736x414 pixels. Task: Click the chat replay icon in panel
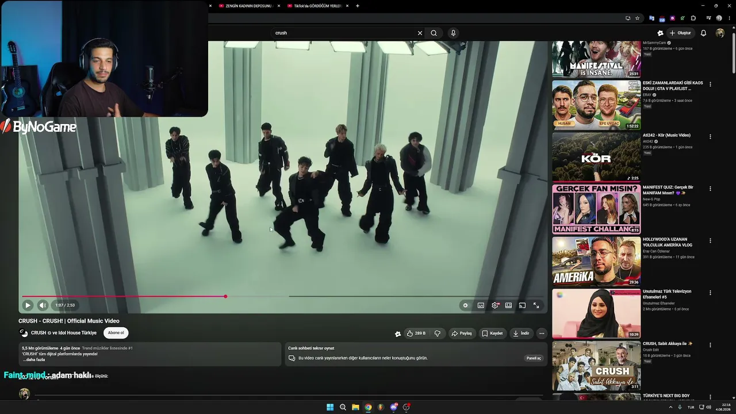[x=292, y=358]
